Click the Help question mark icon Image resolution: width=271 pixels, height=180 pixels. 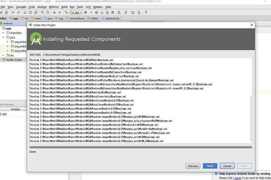click(x=146, y=12)
